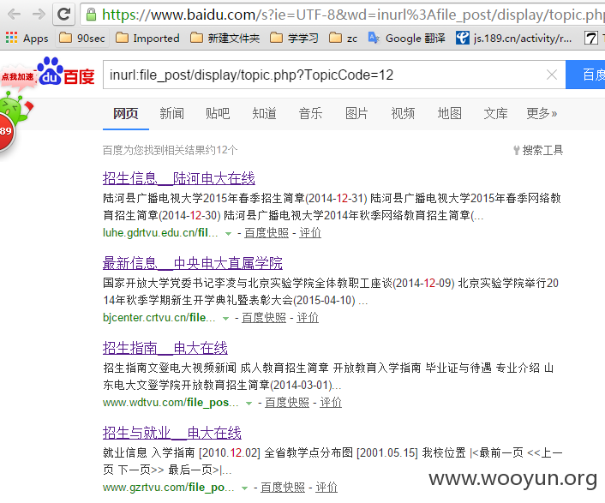Screen dimensions: 605x503
Task: Click the green padlock security icon
Action: tap(91, 15)
